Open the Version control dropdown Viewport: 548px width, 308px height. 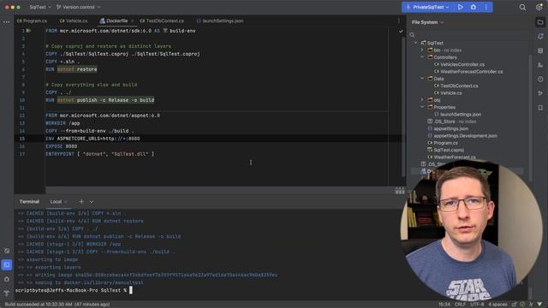tap(78, 7)
